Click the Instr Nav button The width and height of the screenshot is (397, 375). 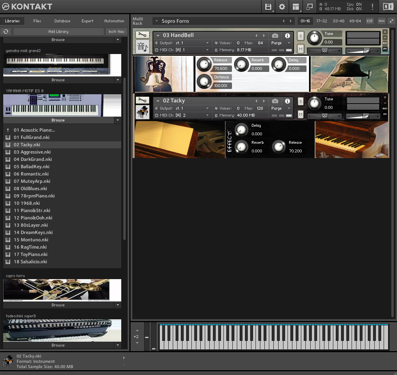click(116, 31)
